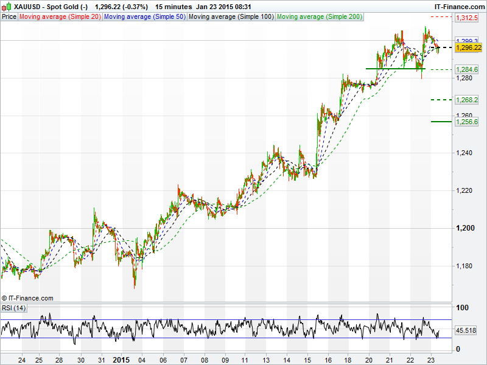487x365 pixels.
Task: Click date 16 on the time axis
Action: (x=328, y=360)
